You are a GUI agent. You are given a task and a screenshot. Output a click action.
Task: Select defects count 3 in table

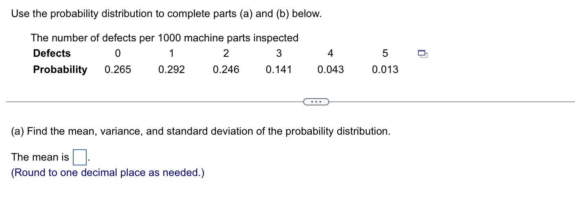279,54
